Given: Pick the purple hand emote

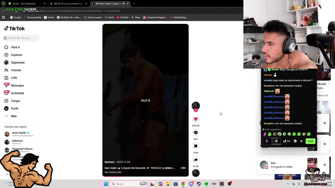Looking at the screenshot, I should tap(265, 134).
